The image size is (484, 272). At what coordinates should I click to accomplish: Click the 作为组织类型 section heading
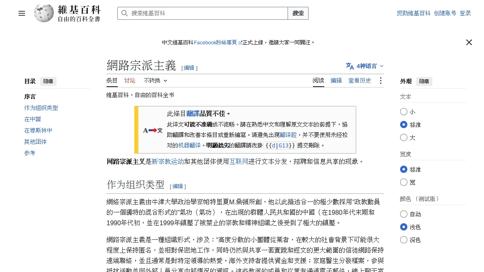click(136, 185)
